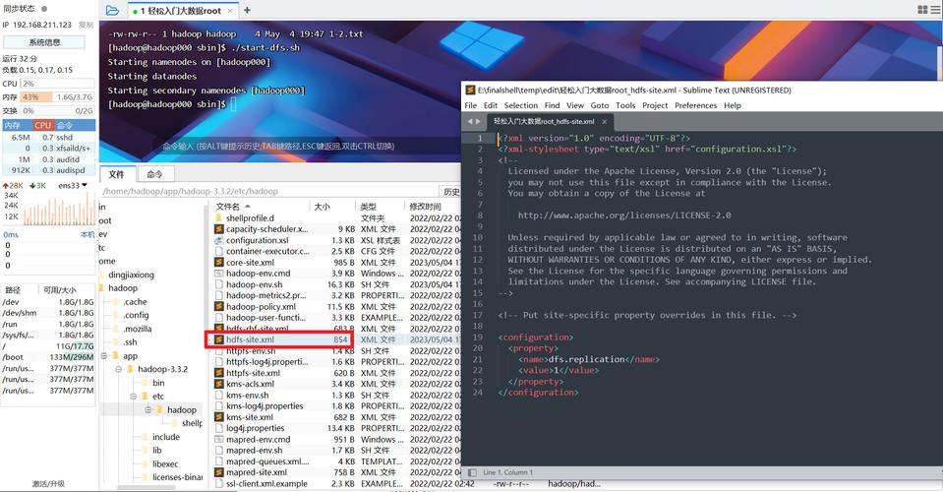Open the Selection menu in Sublime Text
The image size is (943, 492).
[x=521, y=105]
